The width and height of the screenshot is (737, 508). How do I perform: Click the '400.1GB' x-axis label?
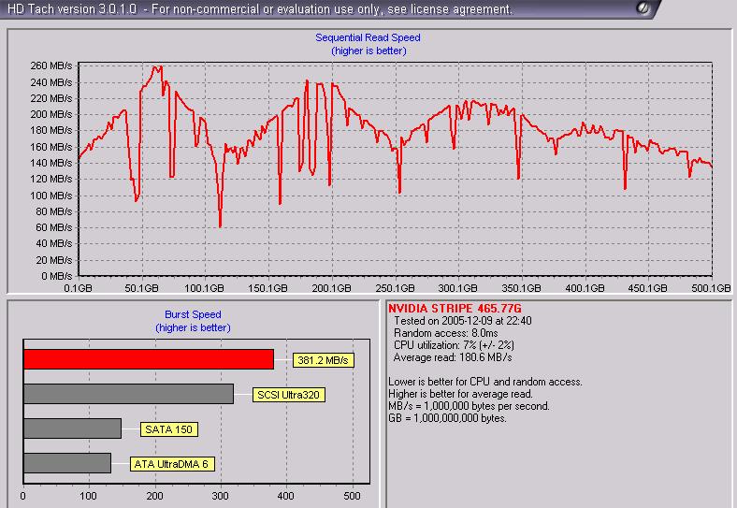pos(585,288)
